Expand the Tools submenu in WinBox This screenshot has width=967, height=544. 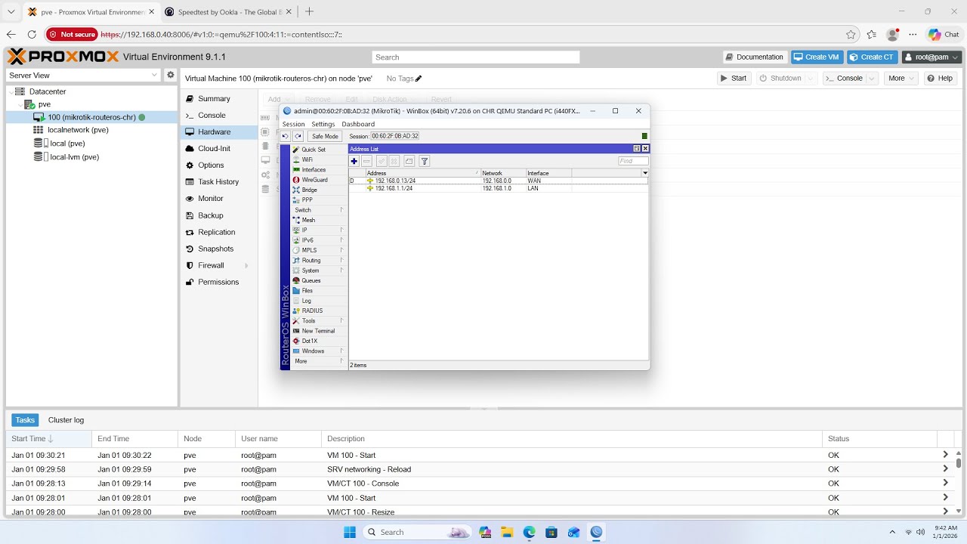[x=319, y=321]
